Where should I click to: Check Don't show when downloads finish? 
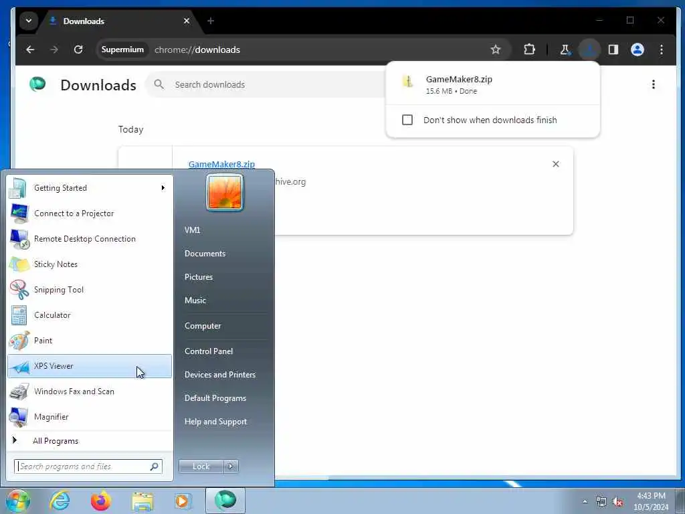click(407, 120)
